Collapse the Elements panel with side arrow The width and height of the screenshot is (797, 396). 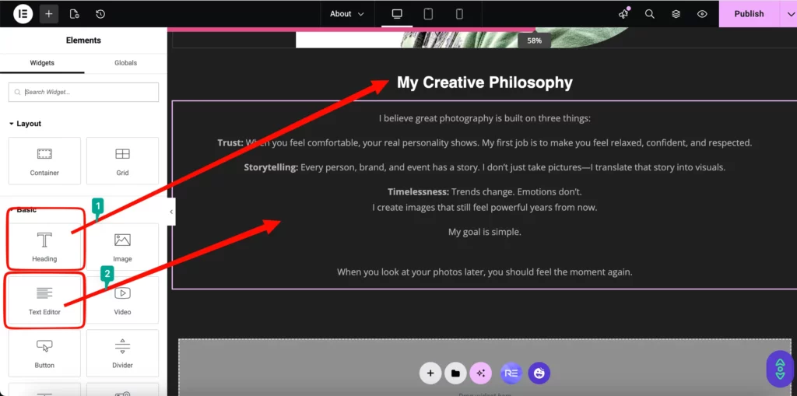point(171,212)
